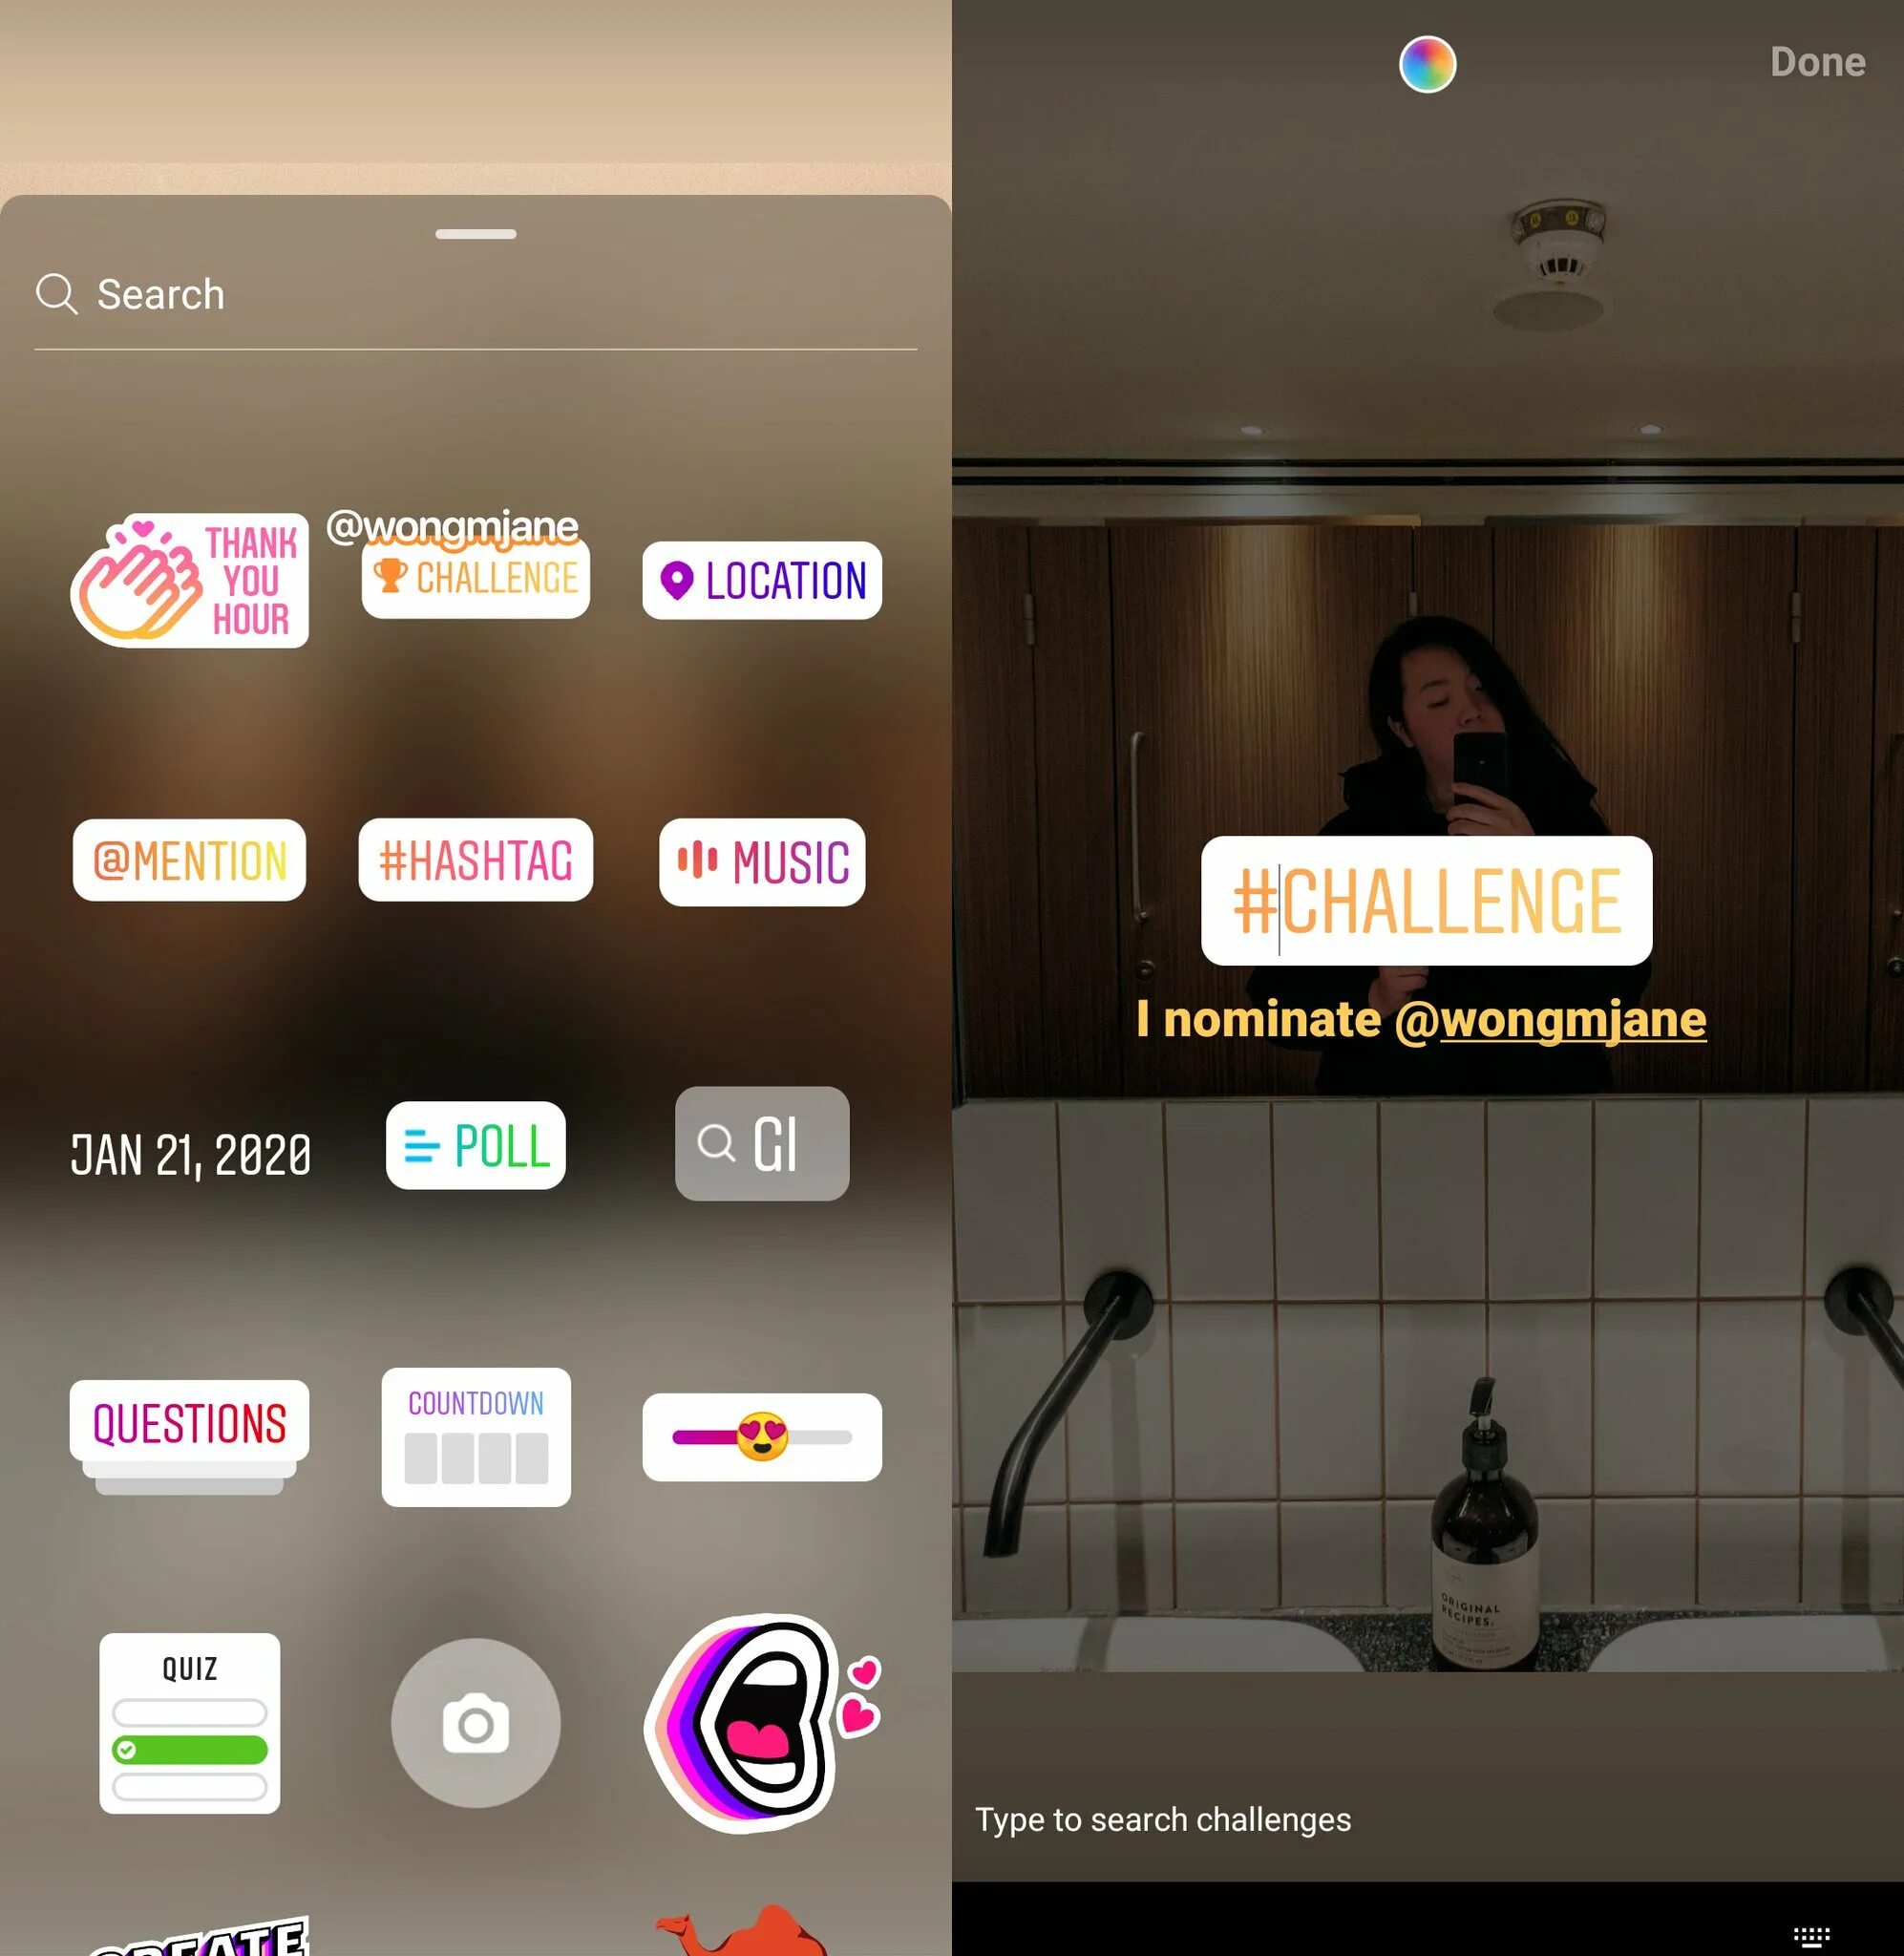Click the Poll sticker icon
The width and height of the screenshot is (1904, 1956).
coord(476,1146)
